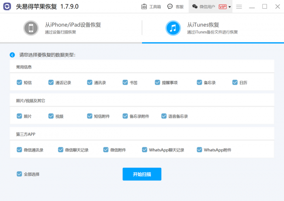Toggle the WhatsApp附件 checkbox
Screen dimensions: 284x201
(x=199, y=150)
